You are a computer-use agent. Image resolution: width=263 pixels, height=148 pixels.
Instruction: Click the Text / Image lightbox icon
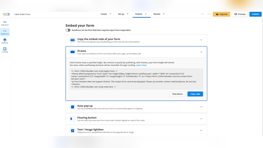point(73,131)
